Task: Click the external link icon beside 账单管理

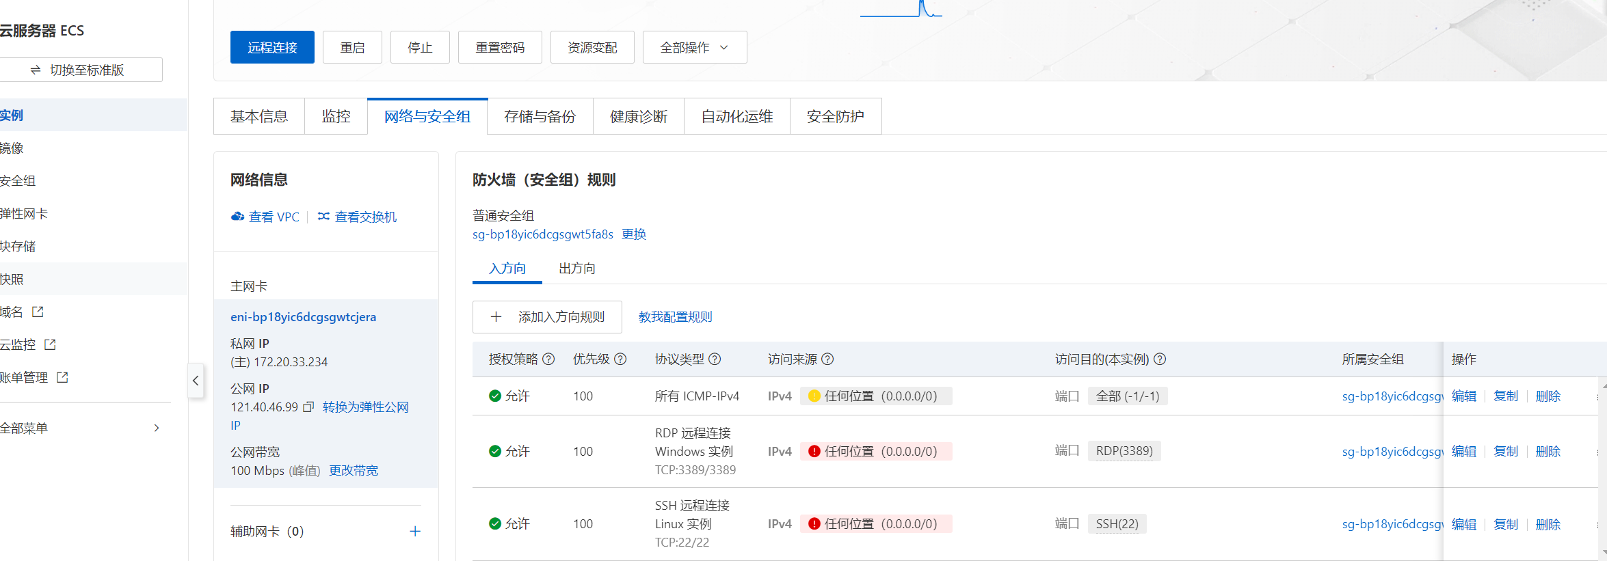Action: coord(62,377)
